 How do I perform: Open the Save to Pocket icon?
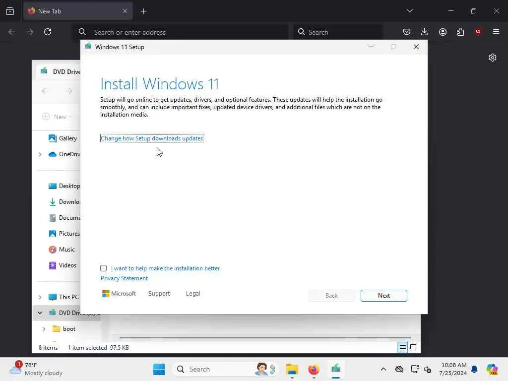(x=407, y=32)
